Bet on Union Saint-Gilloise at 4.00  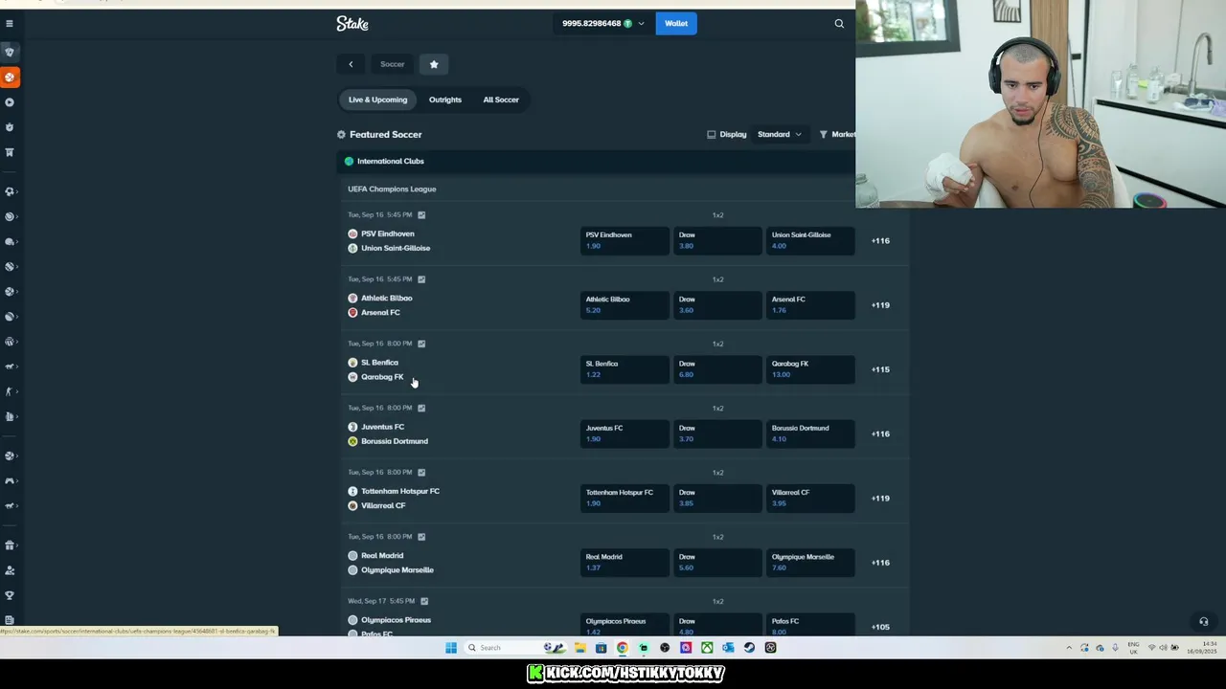pos(810,241)
